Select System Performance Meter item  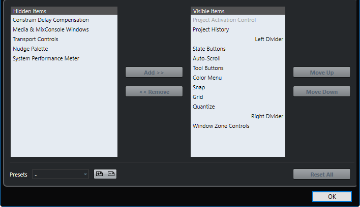(x=64, y=58)
